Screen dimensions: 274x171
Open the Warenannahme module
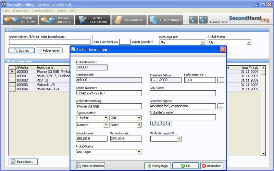point(21,20)
